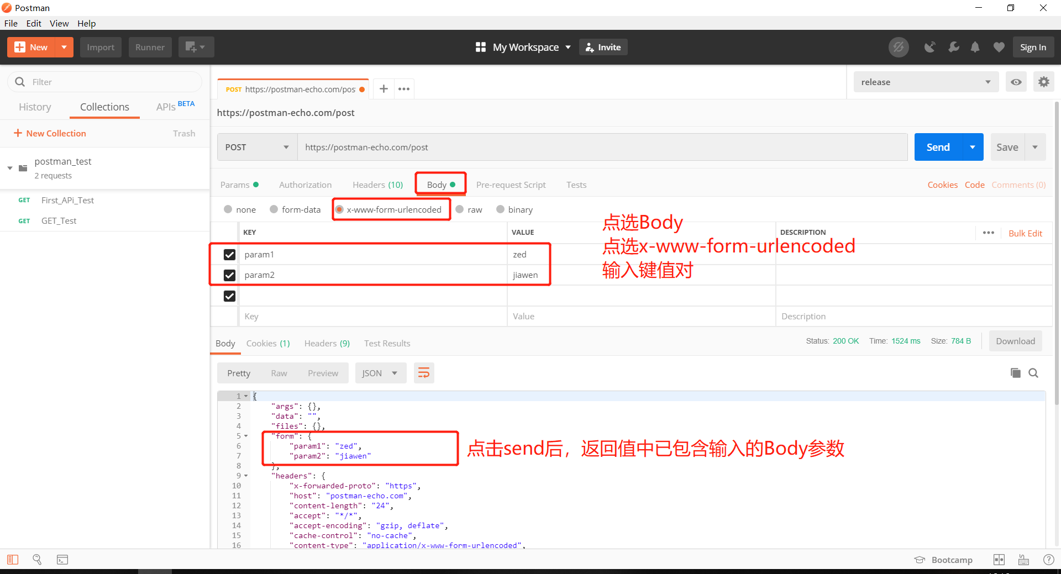
Task: Open the JSON response format dropdown
Action: click(x=380, y=373)
